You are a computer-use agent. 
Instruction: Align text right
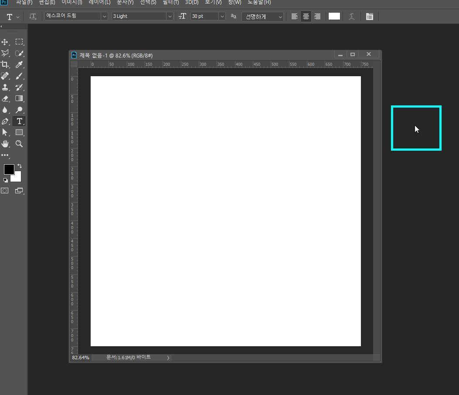[317, 17]
